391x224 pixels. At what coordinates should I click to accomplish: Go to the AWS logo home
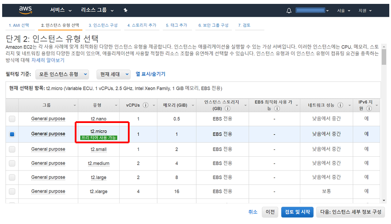[25, 10]
